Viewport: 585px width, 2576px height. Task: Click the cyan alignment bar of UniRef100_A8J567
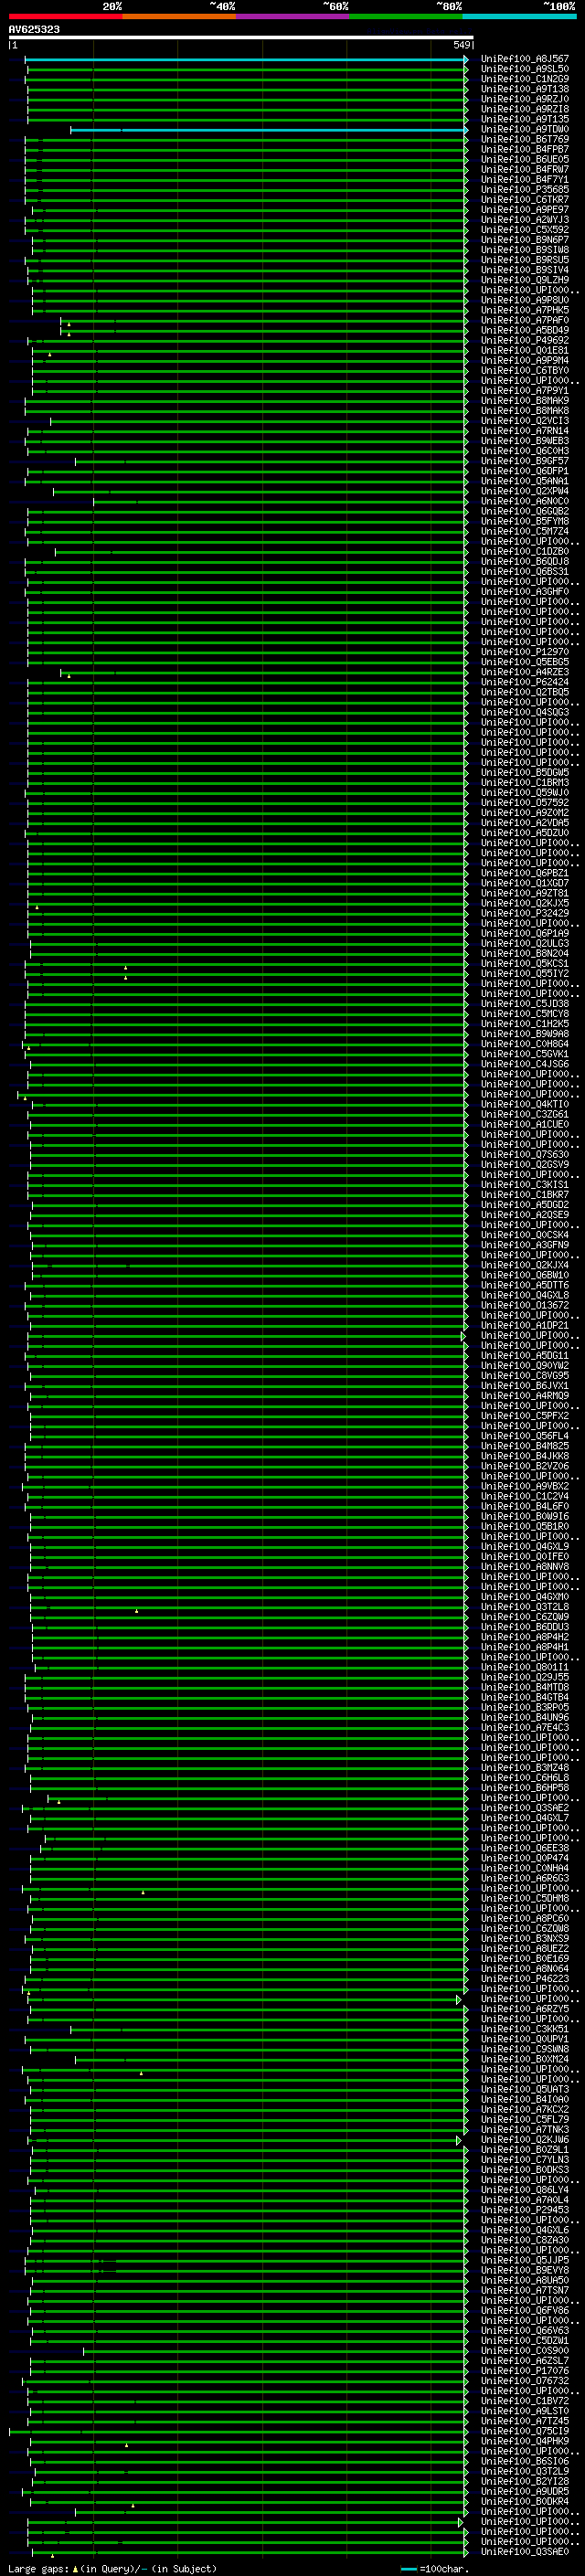pos(246,59)
